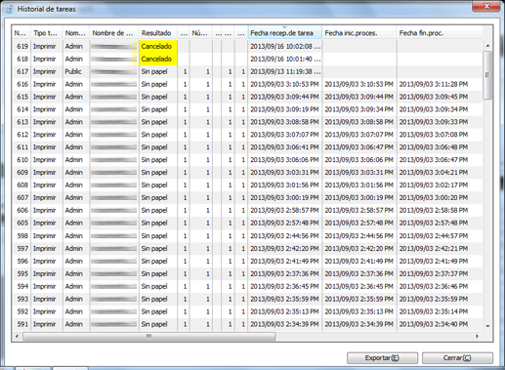Click vertical scrollbar down arrow
The image size is (505, 370).
(487, 326)
